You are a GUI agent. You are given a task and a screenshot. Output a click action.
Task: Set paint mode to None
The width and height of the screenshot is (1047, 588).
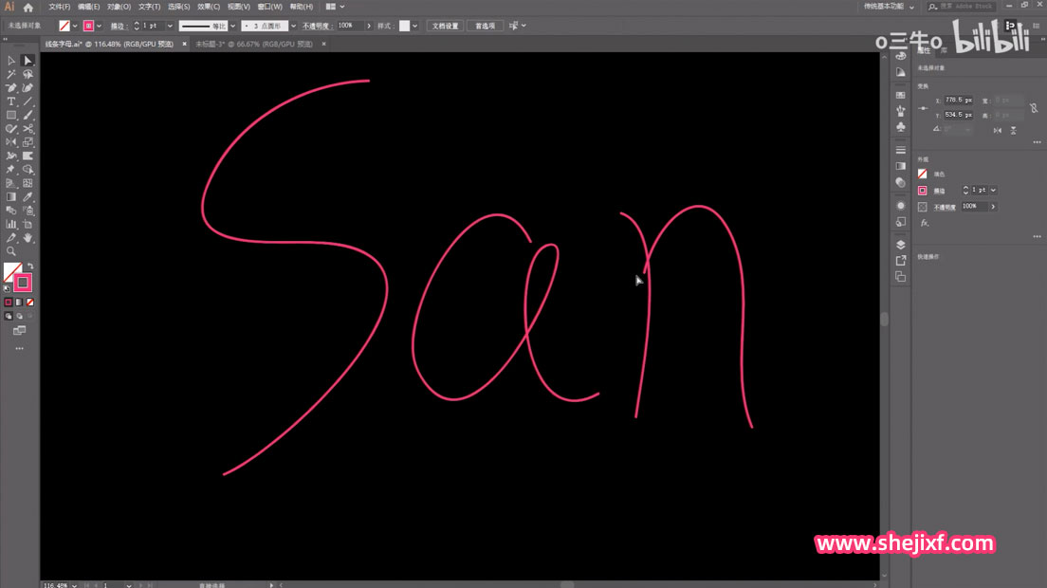click(x=29, y=303)
